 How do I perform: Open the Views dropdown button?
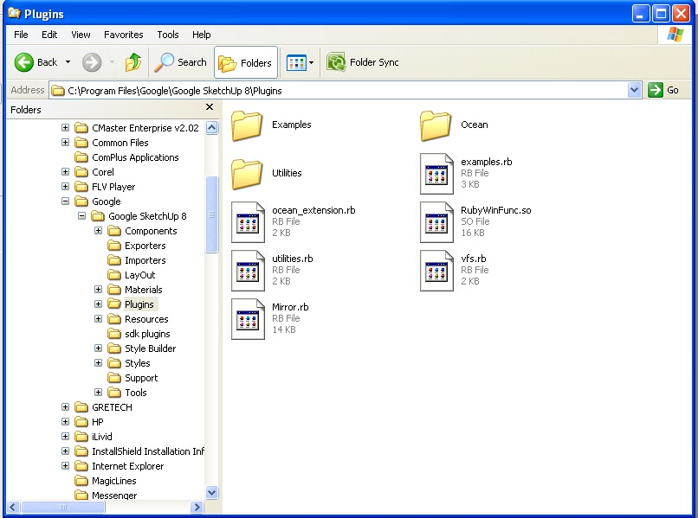coord(300,62)
